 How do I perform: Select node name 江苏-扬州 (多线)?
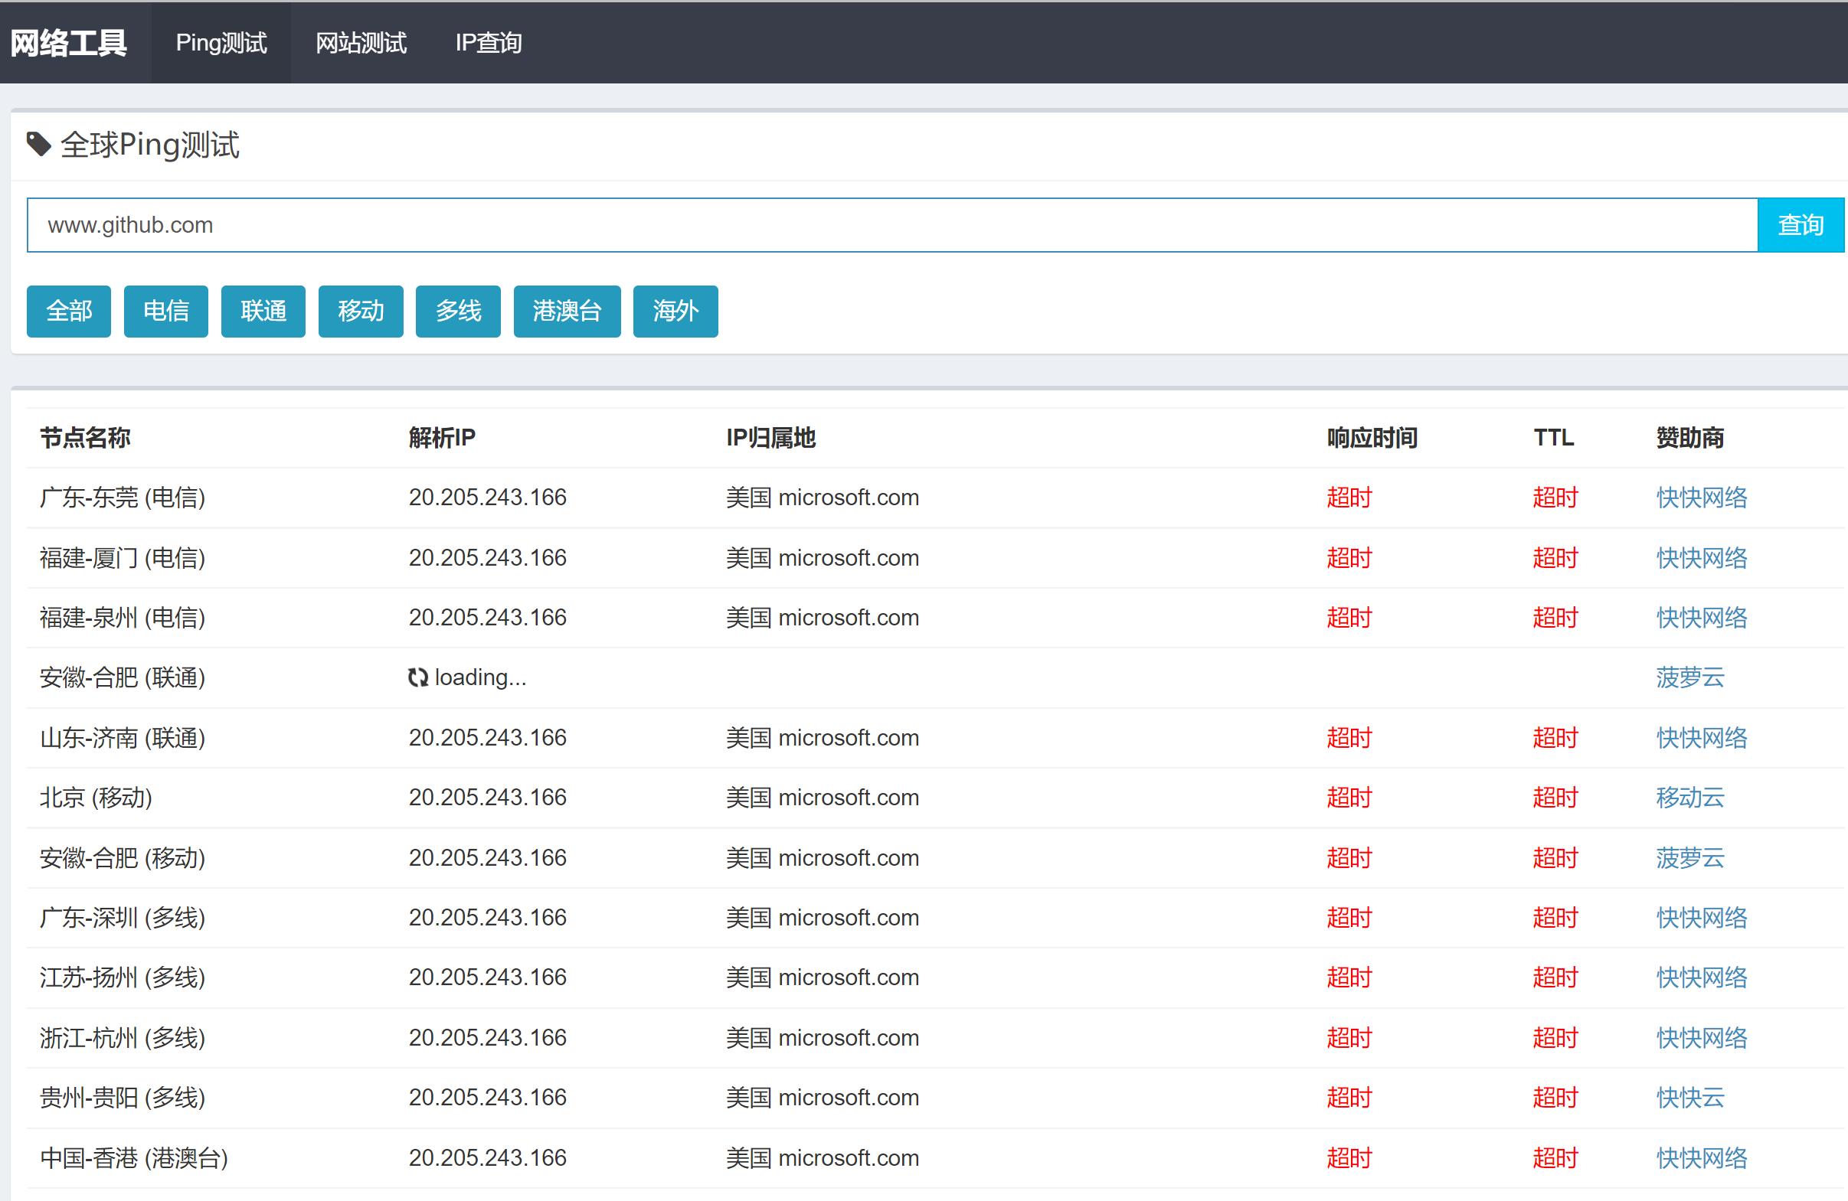click(123, 977)
